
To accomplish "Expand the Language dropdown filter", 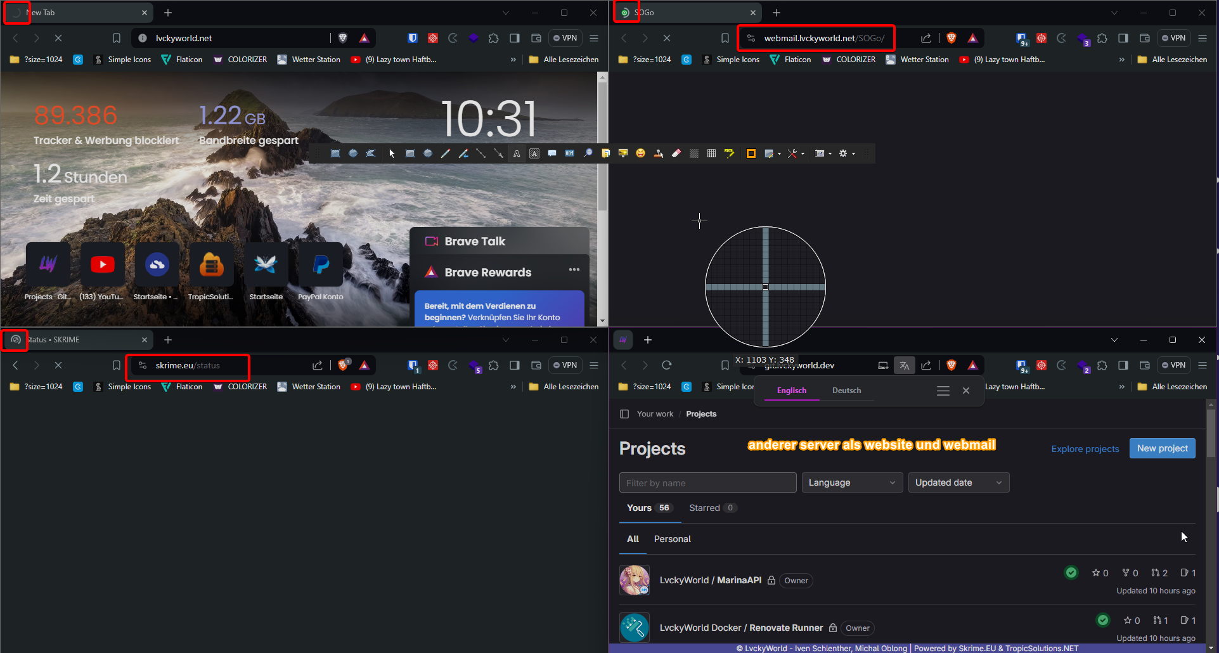I will (x=851, y=482).
